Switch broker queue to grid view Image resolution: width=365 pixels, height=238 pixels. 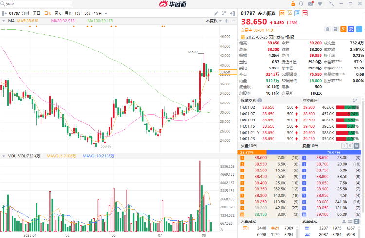pos(356,221)
